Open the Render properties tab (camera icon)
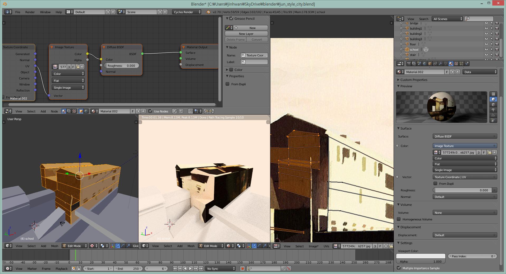This screenshot has height=274, width=506. point(409,64)
